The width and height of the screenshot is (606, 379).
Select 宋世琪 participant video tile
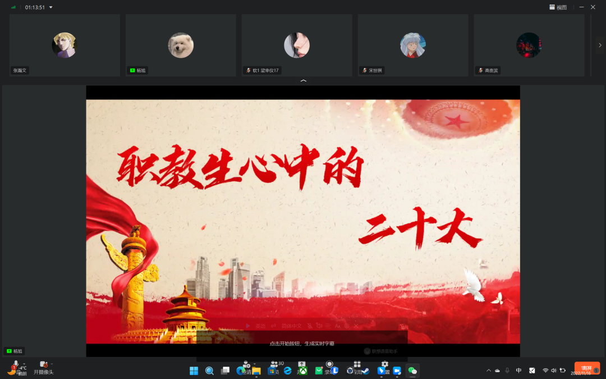pyautogui.click(x=413, y=45)
